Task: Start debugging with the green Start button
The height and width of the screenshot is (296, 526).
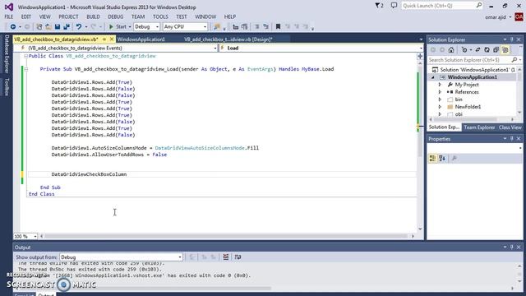Action: tap(118, 26)
